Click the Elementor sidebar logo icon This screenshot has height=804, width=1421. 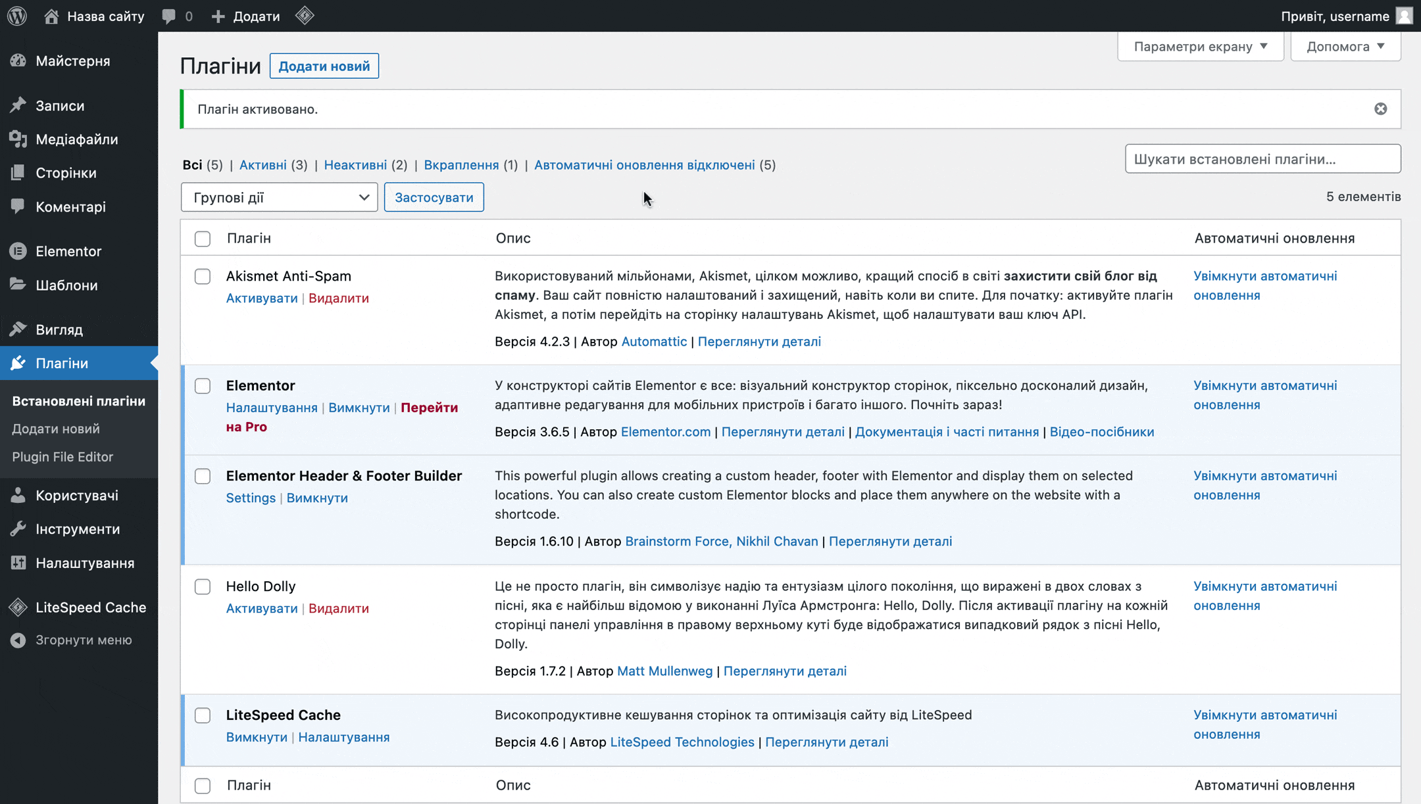click(x=18, y=251)
